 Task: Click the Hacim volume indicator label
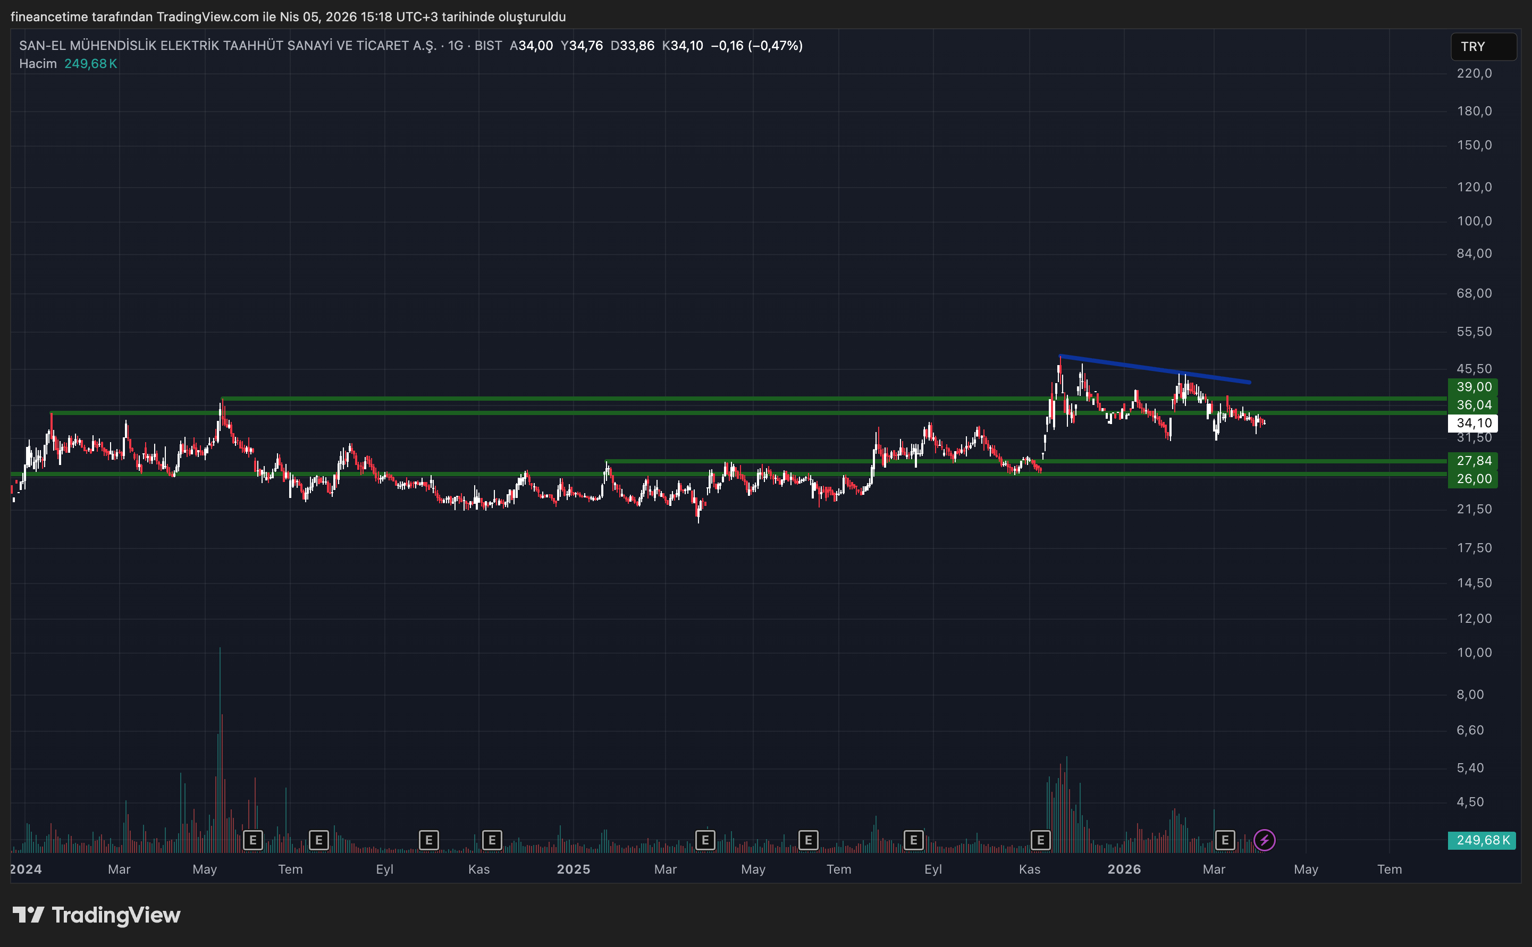tap(38, 64)
